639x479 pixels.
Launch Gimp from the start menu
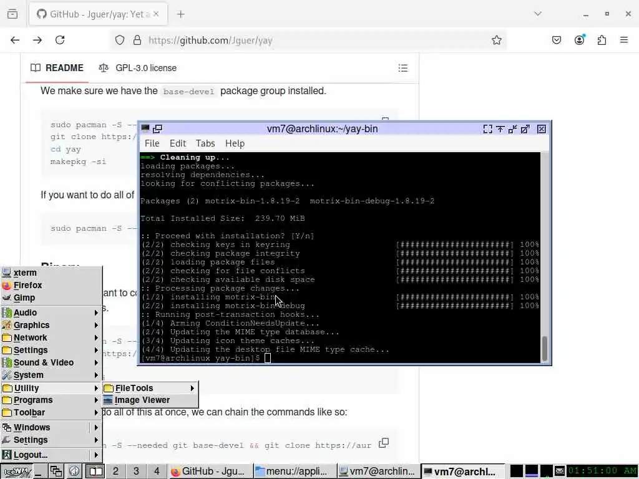coord(51,298)
